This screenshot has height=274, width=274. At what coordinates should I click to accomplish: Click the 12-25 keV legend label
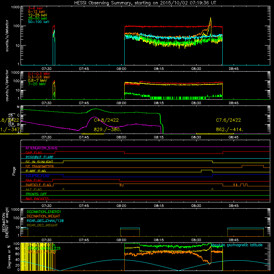(37, 15)
